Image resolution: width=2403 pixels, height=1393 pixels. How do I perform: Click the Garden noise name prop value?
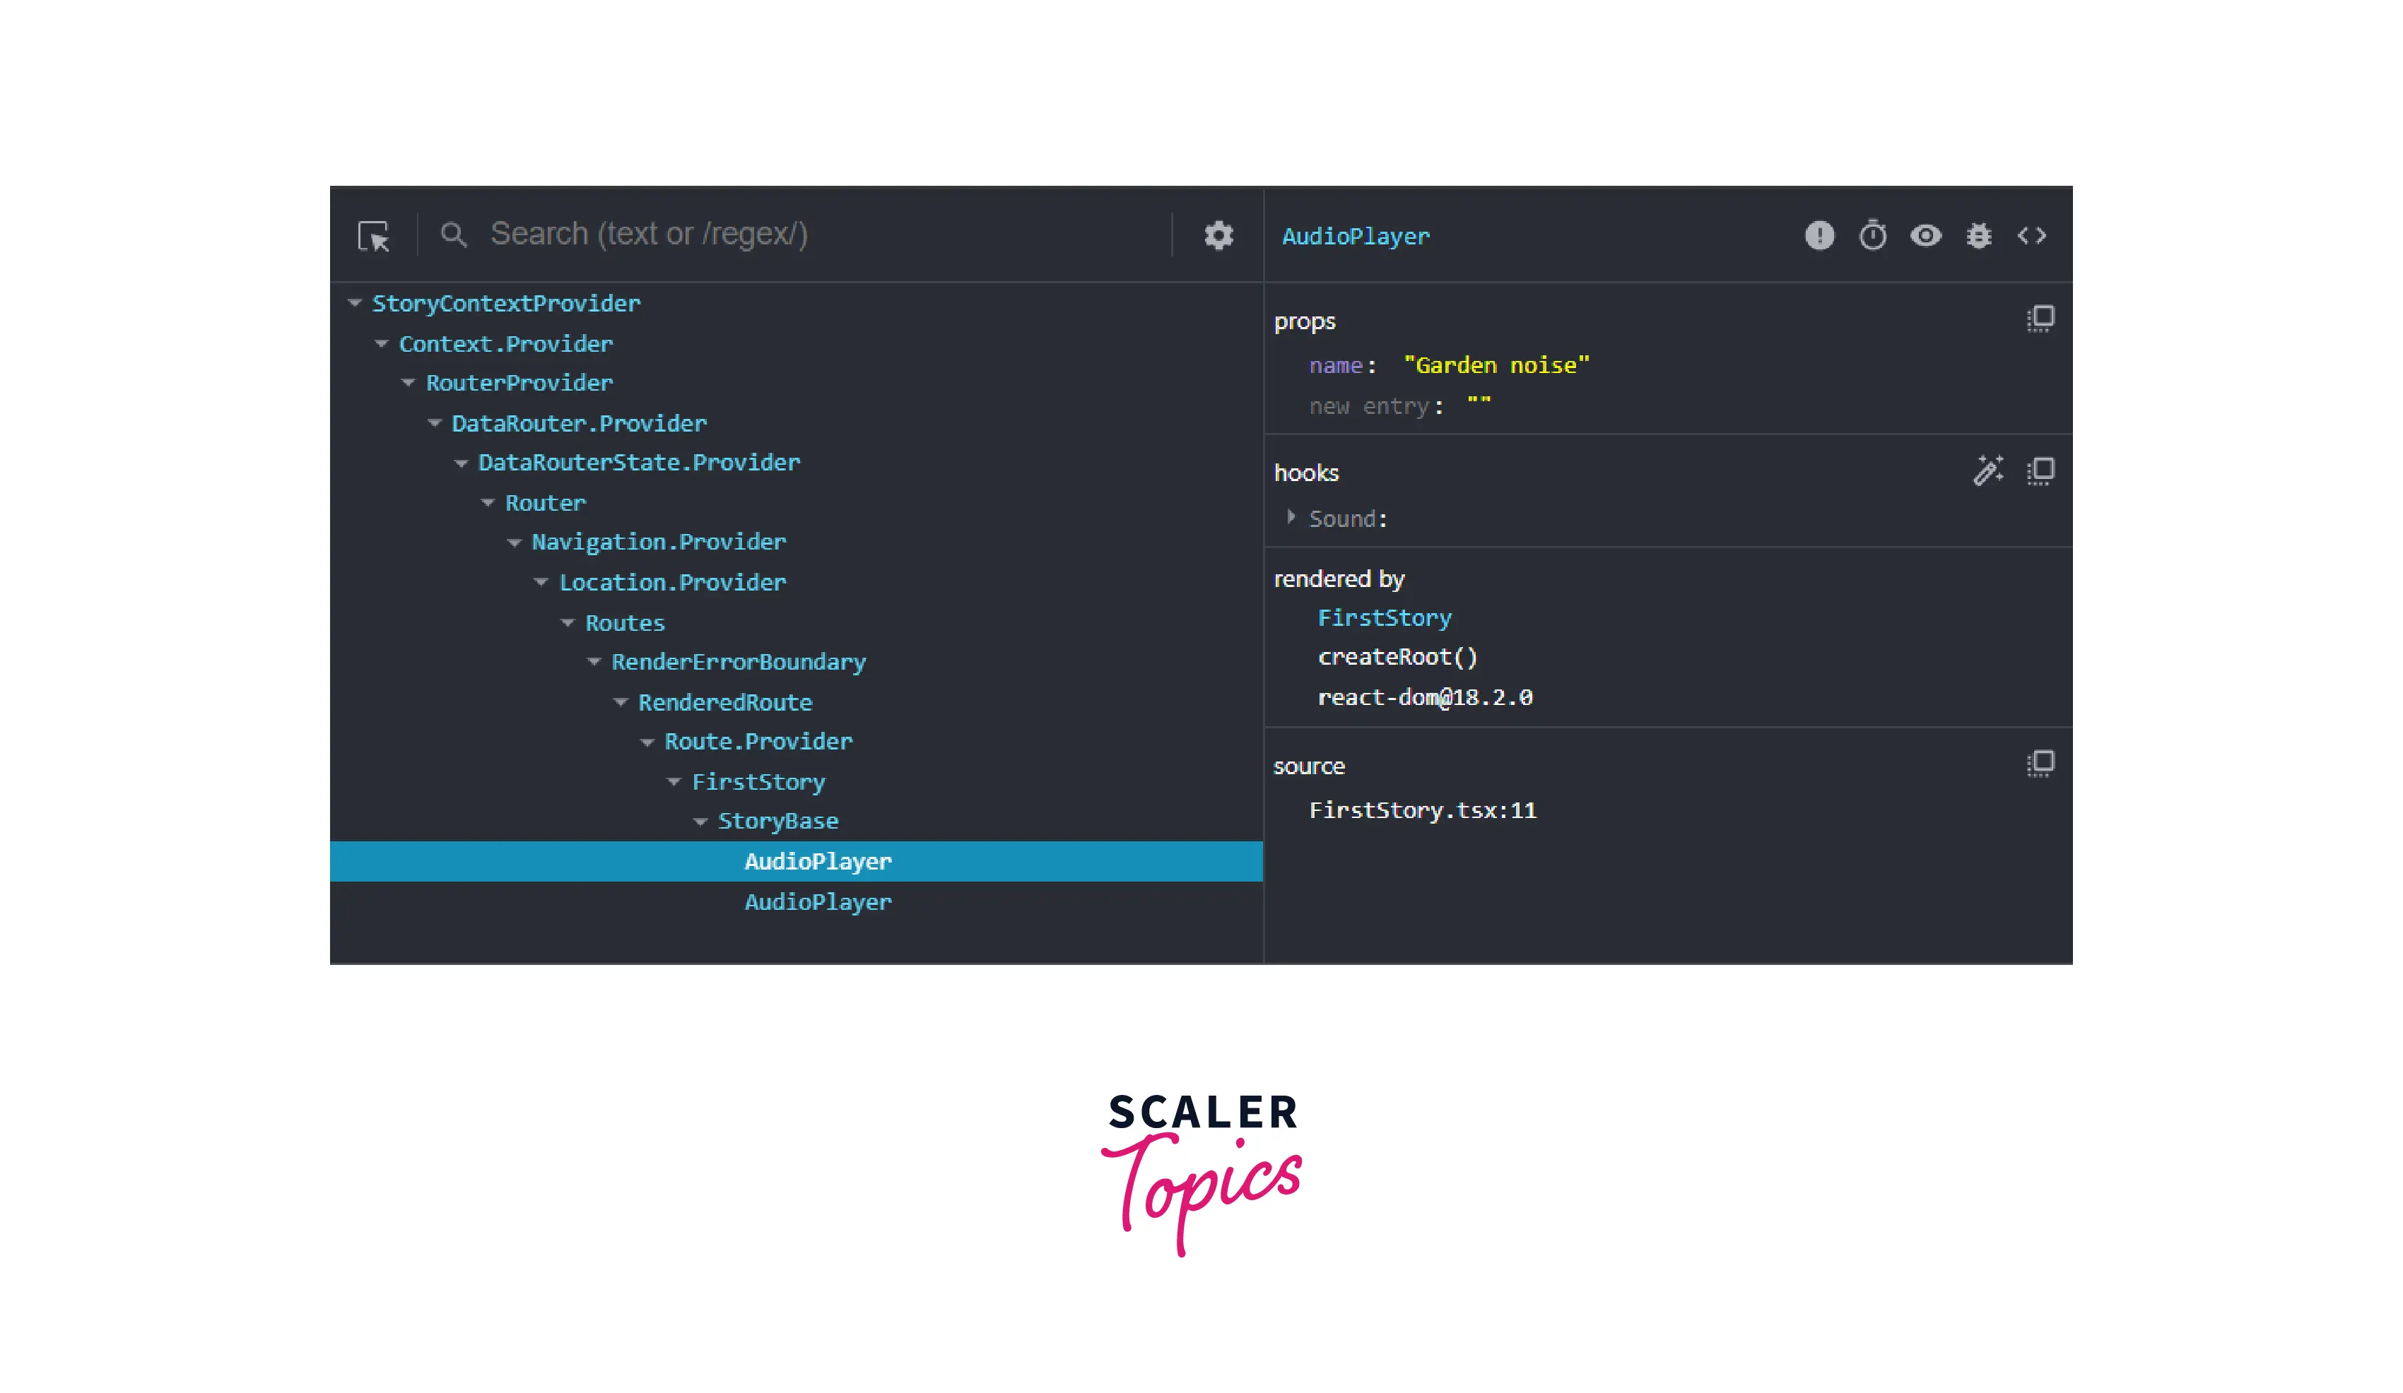[1496, 365]
